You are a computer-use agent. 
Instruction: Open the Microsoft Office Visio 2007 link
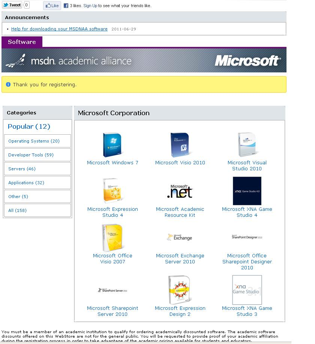pos(112,259)
